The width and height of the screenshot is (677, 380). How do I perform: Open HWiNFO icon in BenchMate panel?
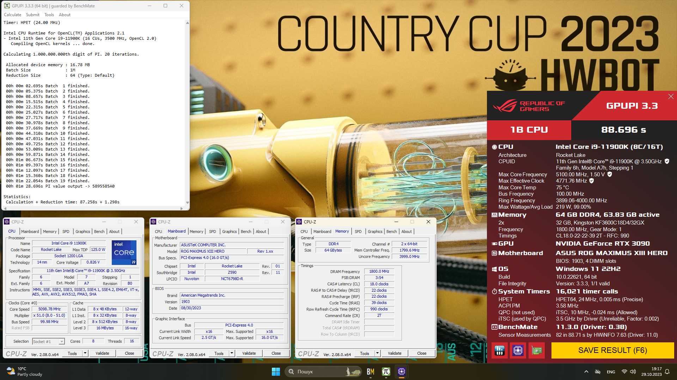coord(500,350)
